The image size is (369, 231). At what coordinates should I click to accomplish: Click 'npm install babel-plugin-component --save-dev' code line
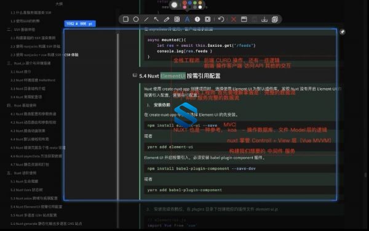point(202,169)
